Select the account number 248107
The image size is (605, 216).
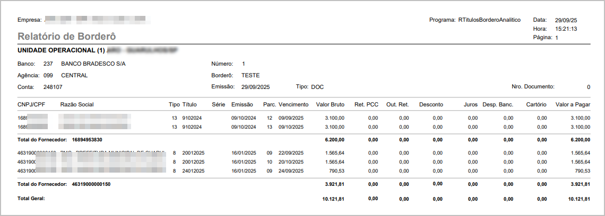[x=53, y=87]
